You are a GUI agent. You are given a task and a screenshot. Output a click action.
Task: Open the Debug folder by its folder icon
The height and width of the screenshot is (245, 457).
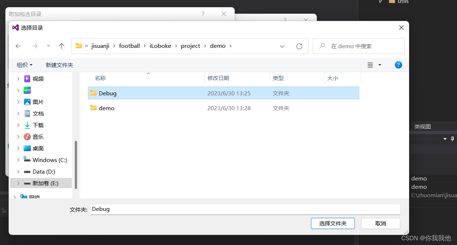93,93
